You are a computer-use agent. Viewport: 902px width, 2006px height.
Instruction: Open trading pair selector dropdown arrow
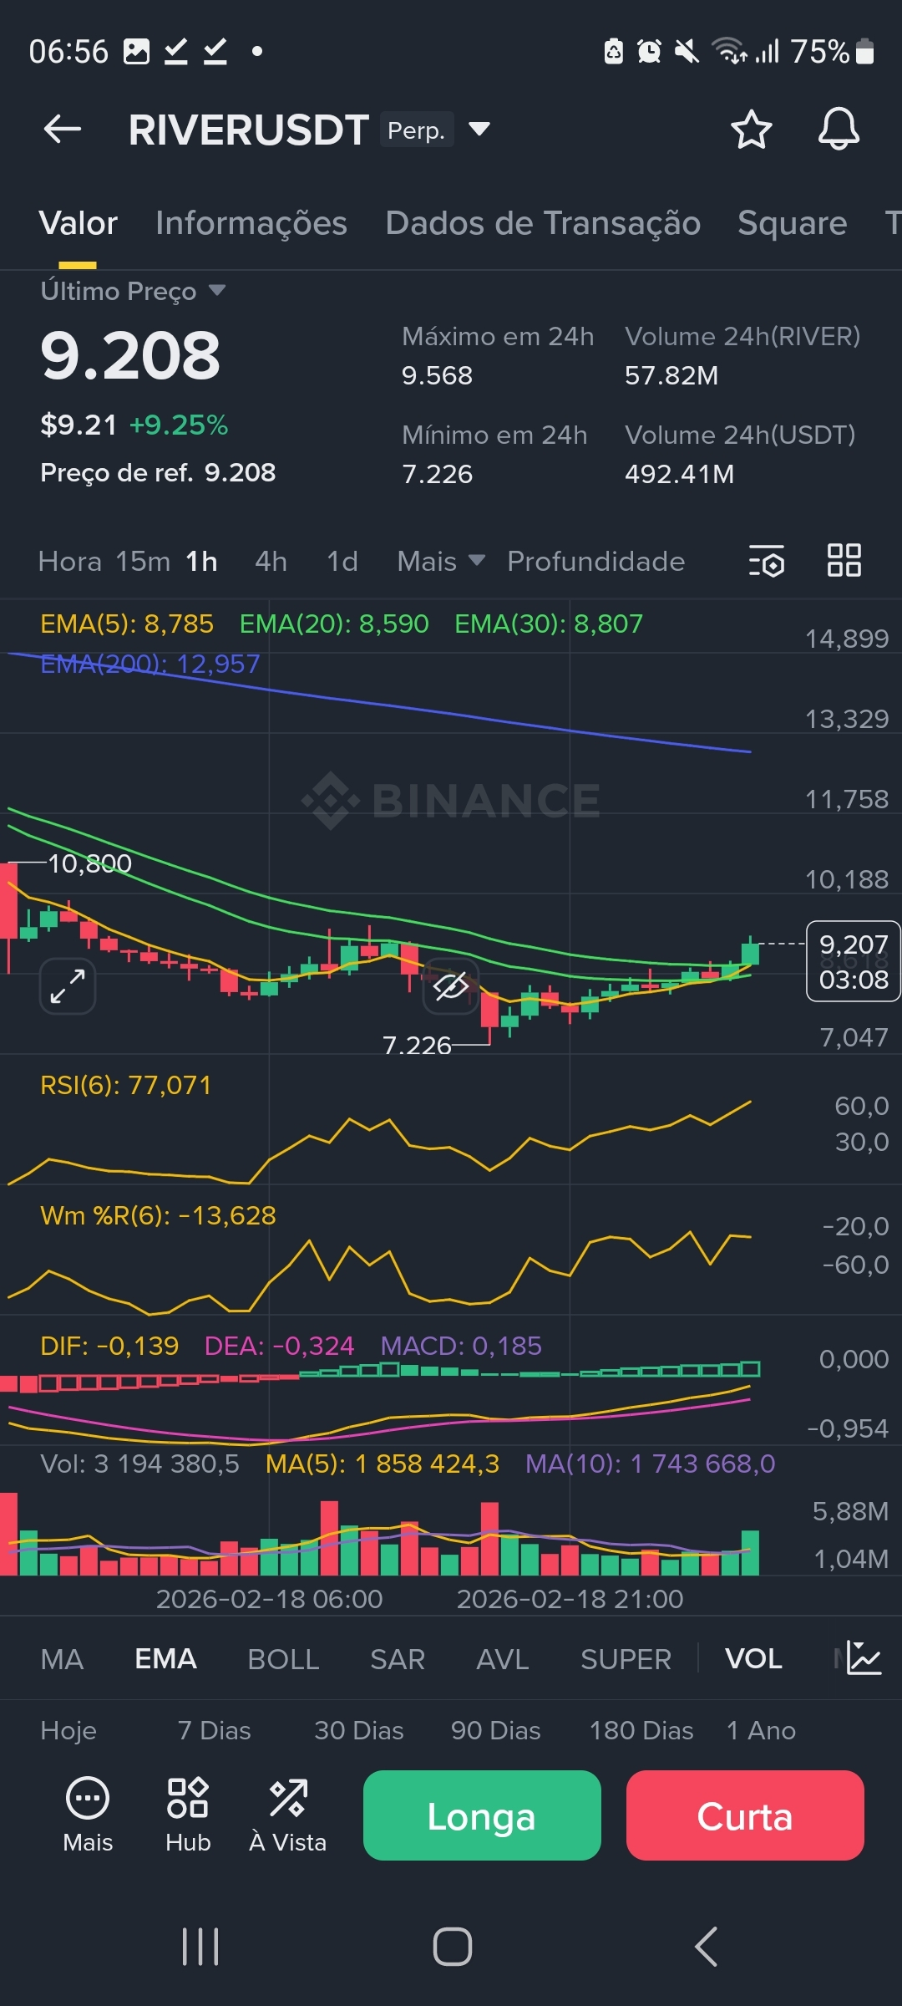coord(479,130)
